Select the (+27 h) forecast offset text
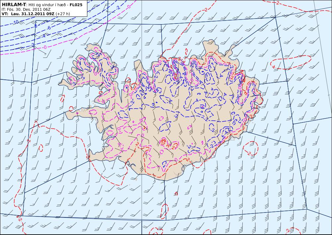 [63, 14]
